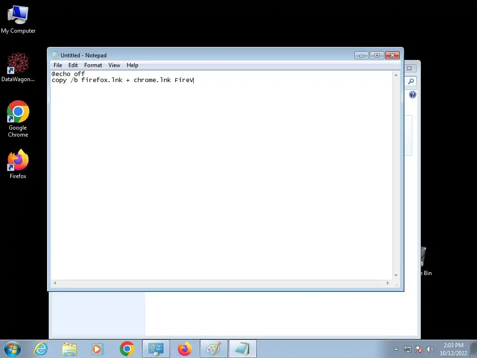
Task: Click the 'copy /b firefox.lnk' command line
Action: coord(123,80)
